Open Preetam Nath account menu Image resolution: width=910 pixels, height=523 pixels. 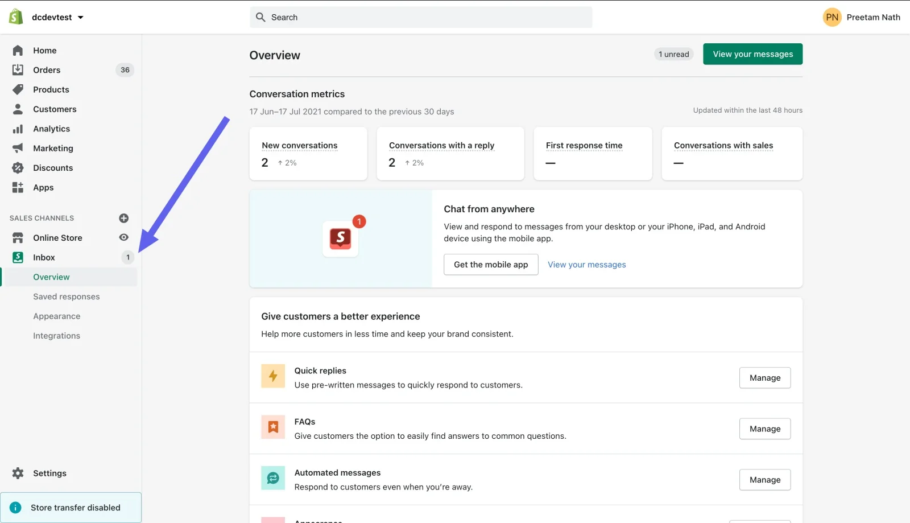tap(862, 17)
